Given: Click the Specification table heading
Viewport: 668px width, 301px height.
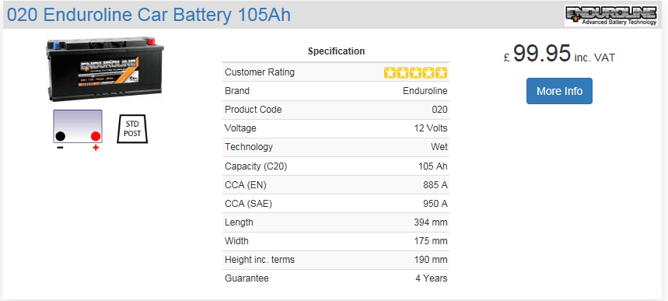Looking at the screenshot, I should tap(336, 51).
